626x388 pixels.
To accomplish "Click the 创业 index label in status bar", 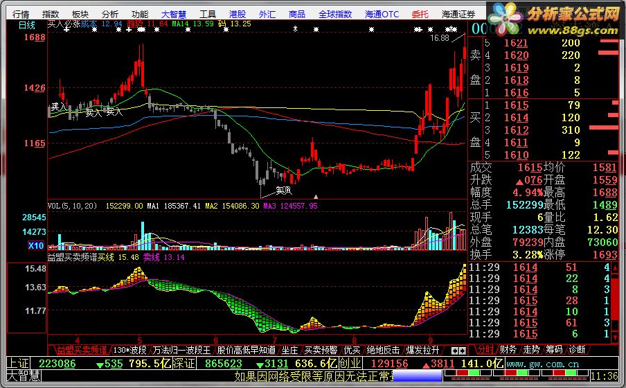I will (x=350, y=364).
